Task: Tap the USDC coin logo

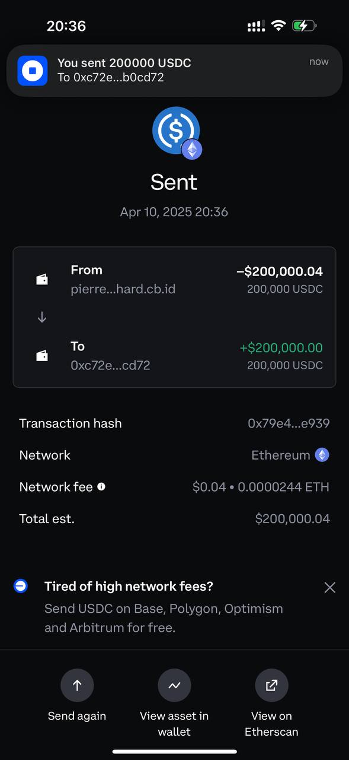Action: pyautogui.click(x=176, y=131)
